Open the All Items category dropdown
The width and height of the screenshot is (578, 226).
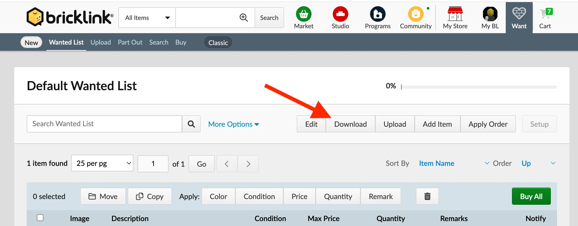click(x=147, y=18)
